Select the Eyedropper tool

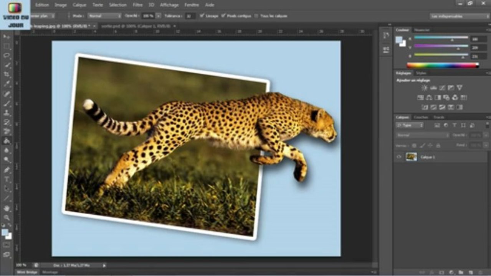[x=7, y=84]
